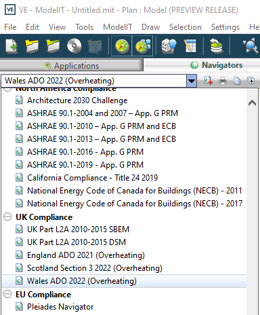Image resolution: width=260 pixels, height=315 pixels.
Task: Select NECB 2017 Canada energy code navigator
Action: click(x=135, y=204)
